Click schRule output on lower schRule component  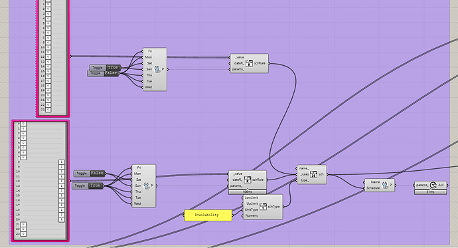pos(258,180)
